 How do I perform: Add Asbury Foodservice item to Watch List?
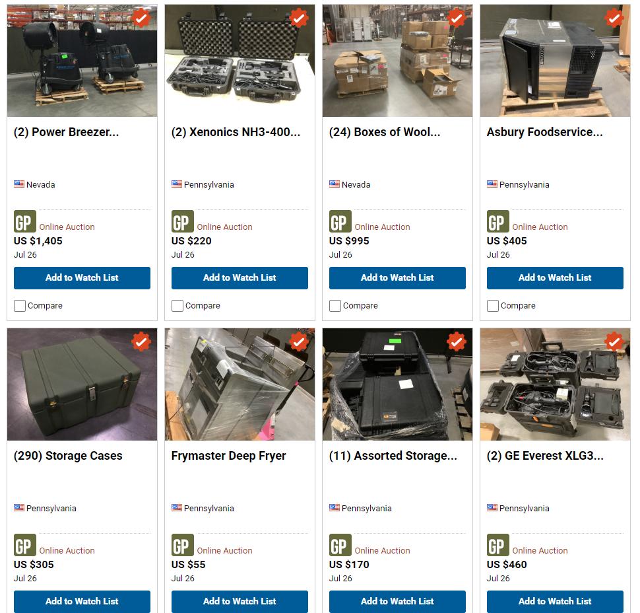(x=555, y=278)
